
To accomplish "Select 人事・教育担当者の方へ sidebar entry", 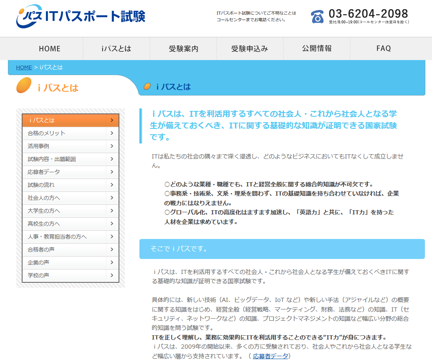I will (x=57, y=236).
